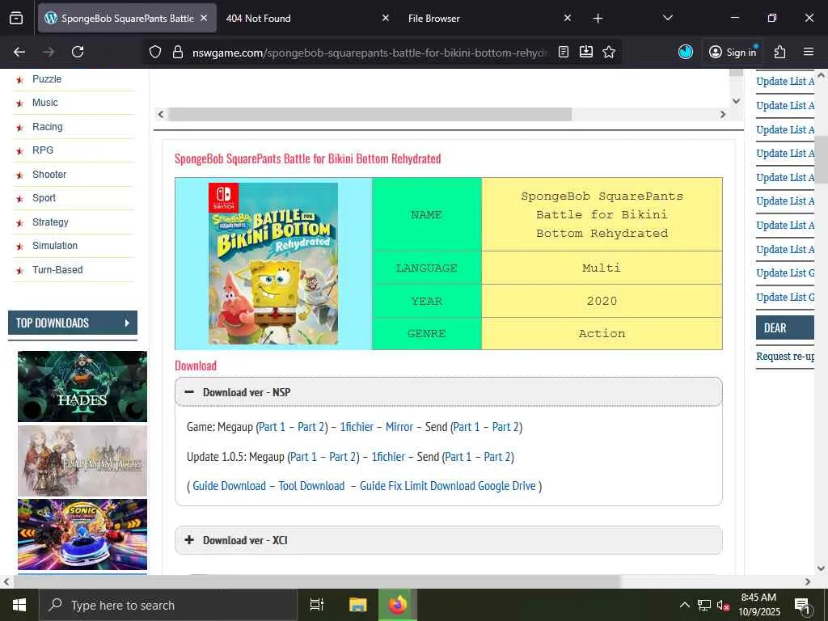Click Update 1.0.5 1fichier link

388,456
